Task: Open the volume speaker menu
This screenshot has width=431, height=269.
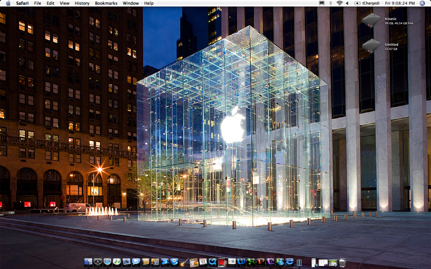Action: [347, 3]
